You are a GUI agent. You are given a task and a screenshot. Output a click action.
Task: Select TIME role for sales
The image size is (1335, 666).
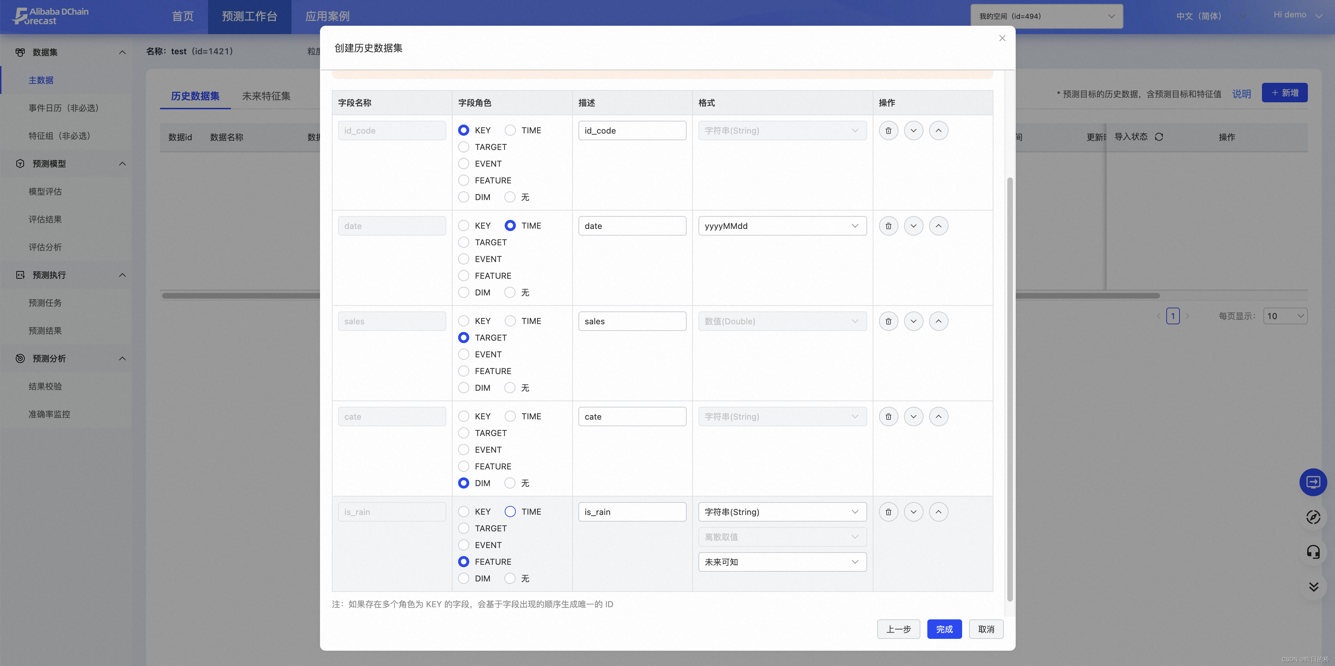pos(510,321)
